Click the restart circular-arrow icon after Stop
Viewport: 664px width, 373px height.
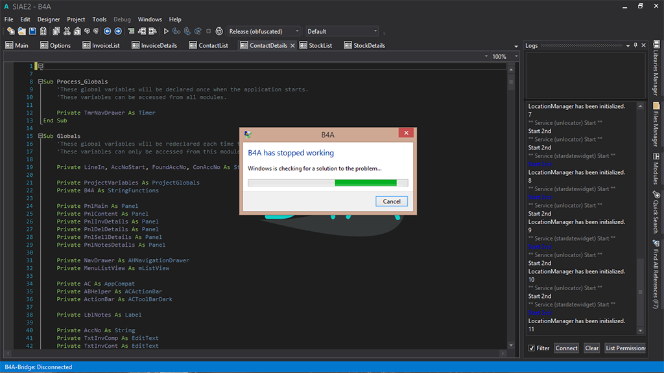pyautogui.click(x=219, y=31)
